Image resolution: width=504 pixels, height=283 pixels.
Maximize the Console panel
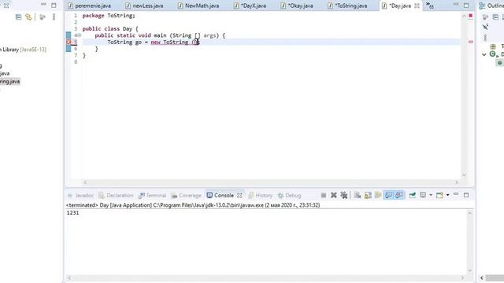[x=466, y=195]
